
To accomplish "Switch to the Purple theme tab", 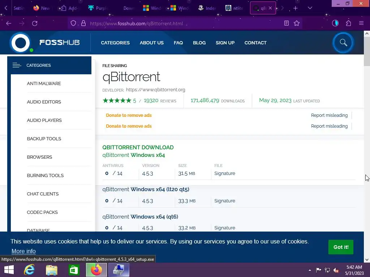I will pyautogui.click(x=97, y=8).
